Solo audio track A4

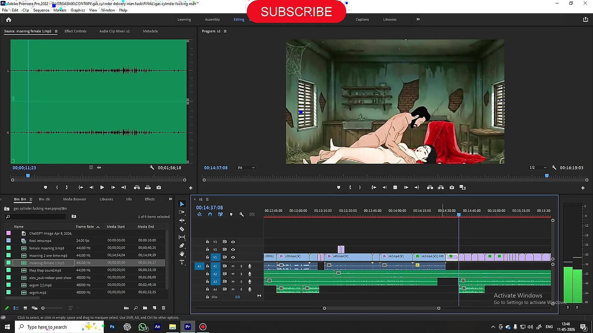click(x=241, y=289)
